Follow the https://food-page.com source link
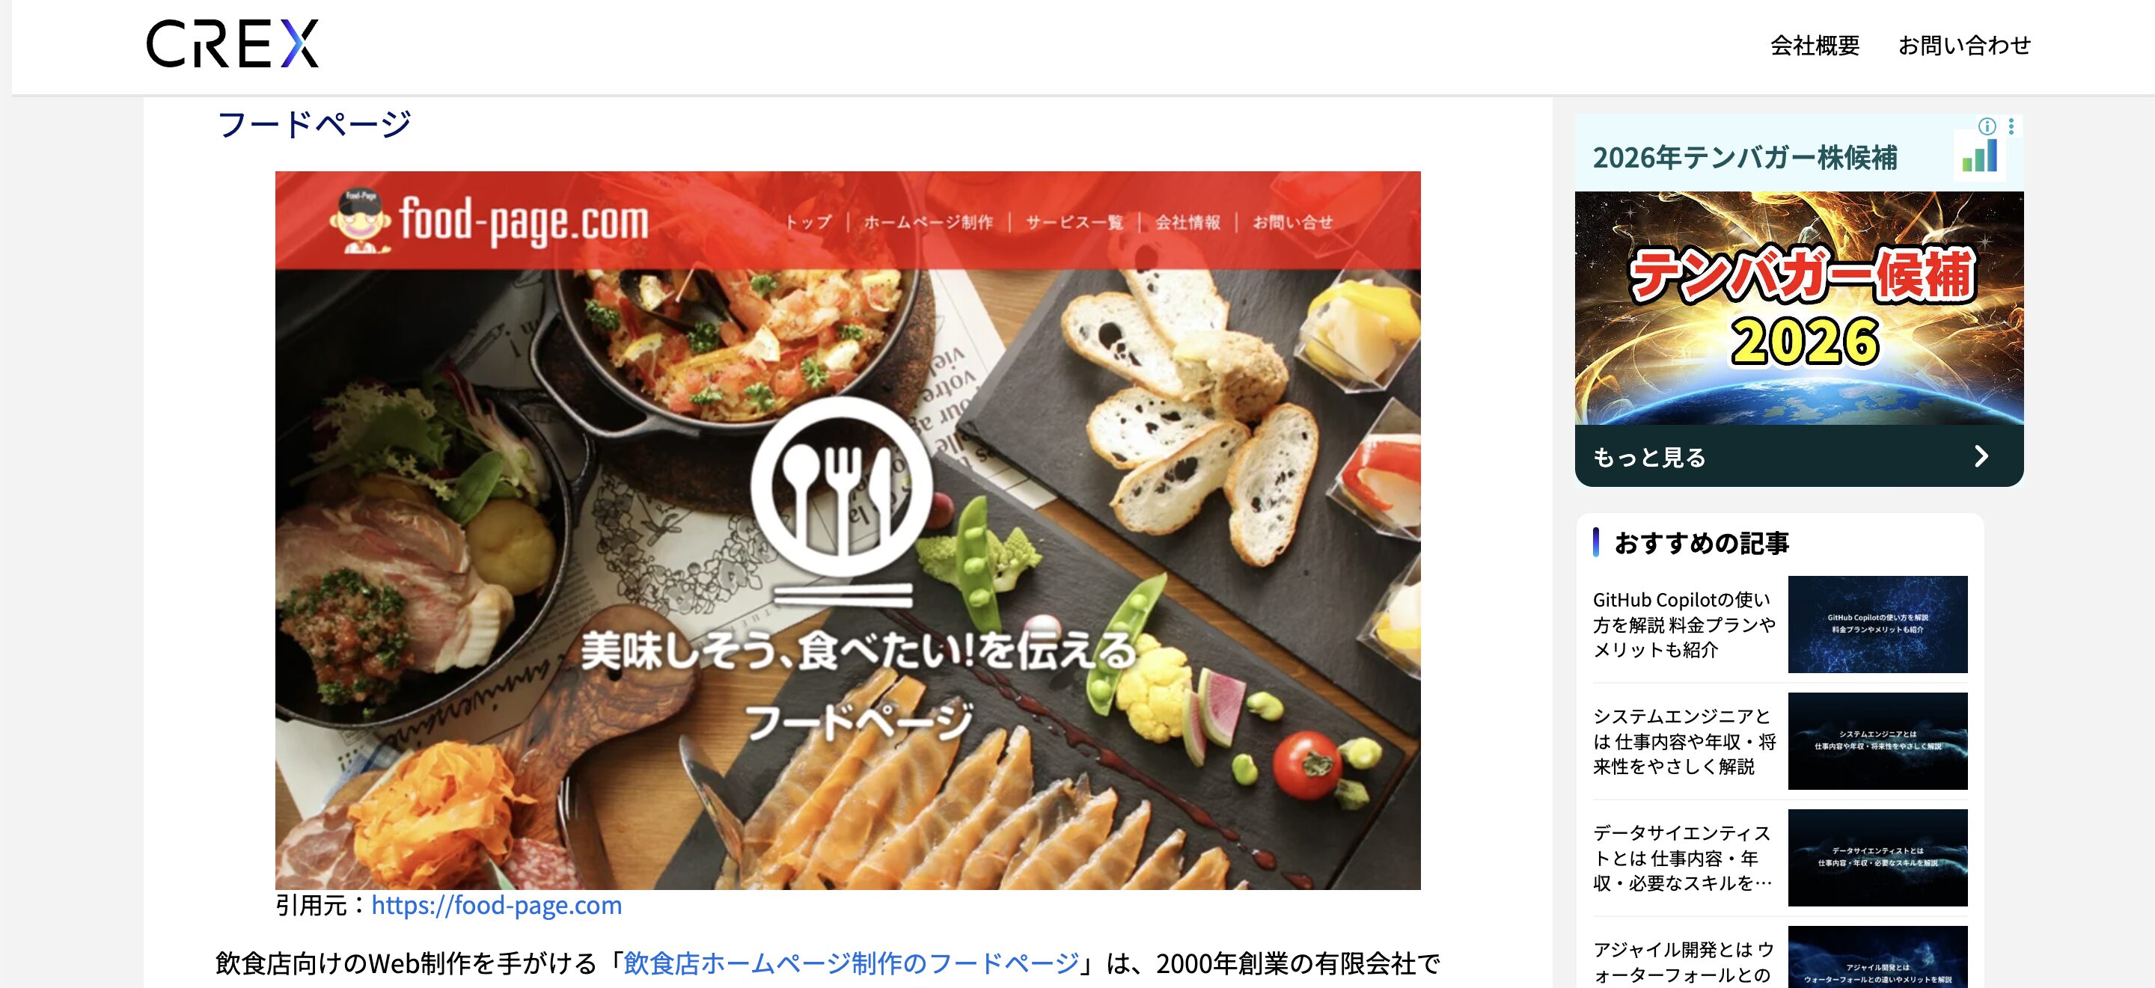The width and height of the screenshot is (2155, 988). tap(496, 905)
